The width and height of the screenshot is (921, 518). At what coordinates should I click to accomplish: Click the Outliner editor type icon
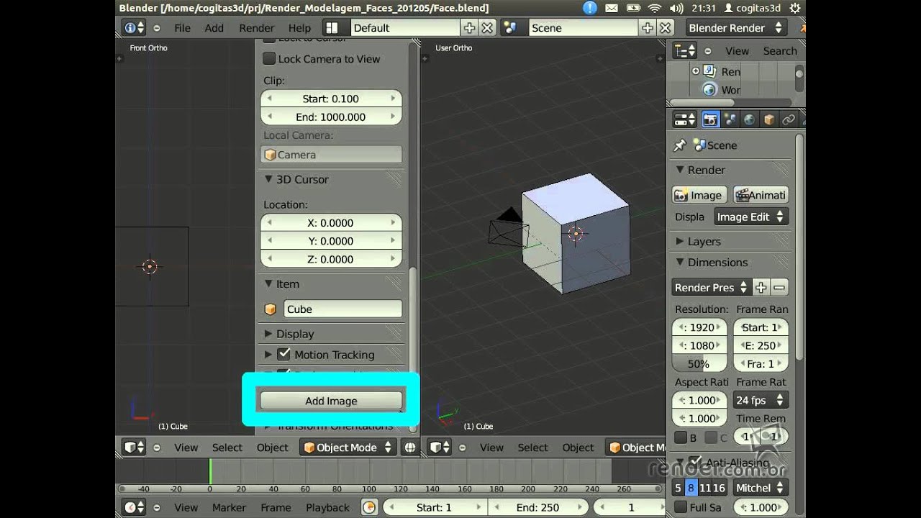click(684, 51)
